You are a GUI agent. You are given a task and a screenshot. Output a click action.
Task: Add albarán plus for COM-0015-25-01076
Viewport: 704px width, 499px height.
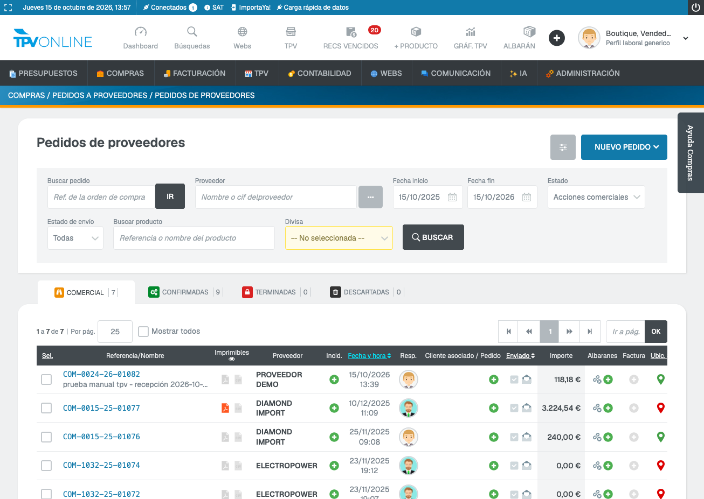tap(608, 437)
